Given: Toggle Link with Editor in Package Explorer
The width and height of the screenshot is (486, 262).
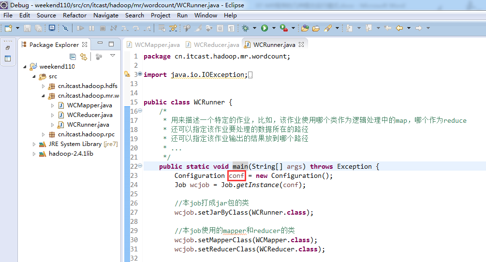Looking at the screenshot, I should pyautogui.click(x=84, y=57).
